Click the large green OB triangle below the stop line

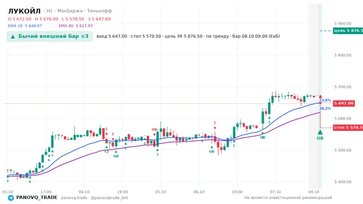[320, 132]
